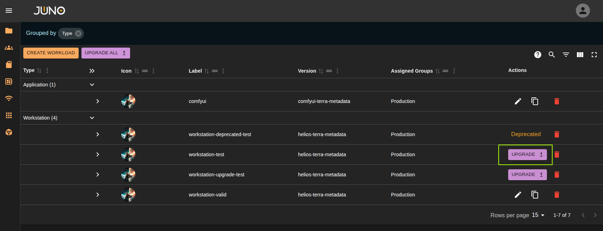Toggle the show/hide filters icon
603x231 pixels.
click(566, 55)
